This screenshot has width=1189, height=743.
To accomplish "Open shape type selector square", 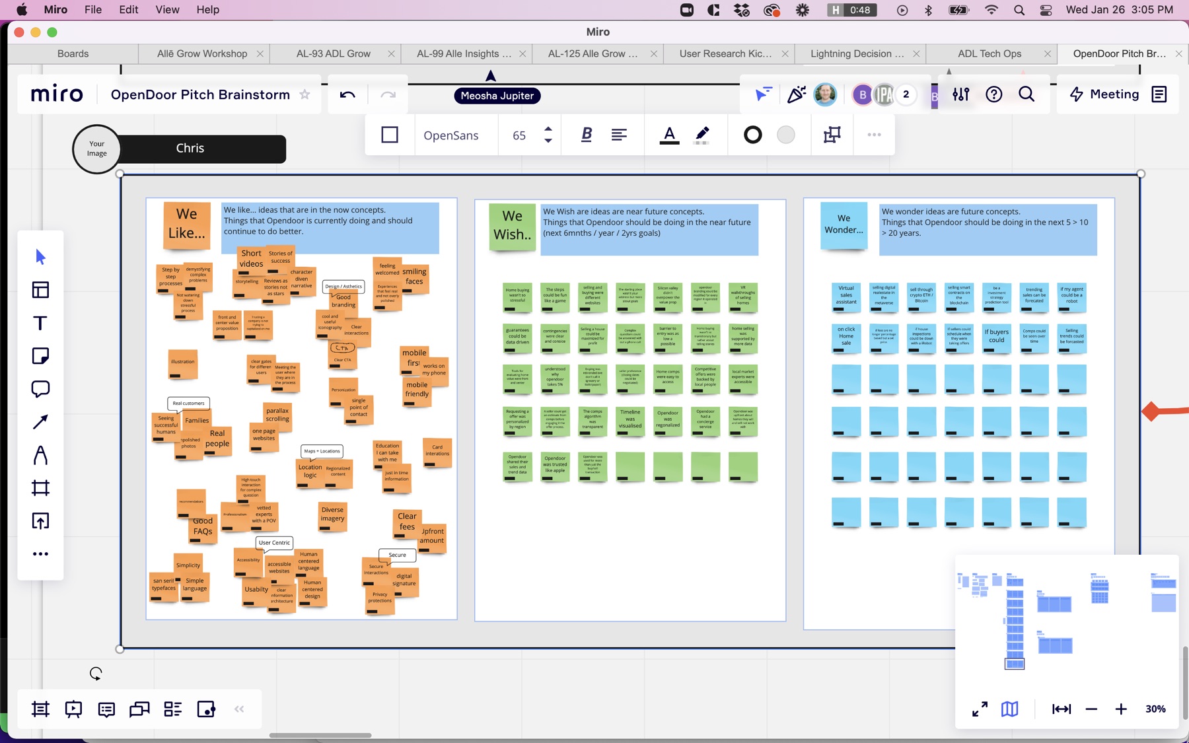I will click(x=390, y=135).
